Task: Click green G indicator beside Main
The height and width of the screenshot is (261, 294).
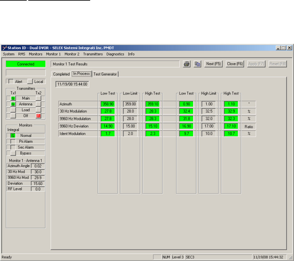Action: pos(13,98)
